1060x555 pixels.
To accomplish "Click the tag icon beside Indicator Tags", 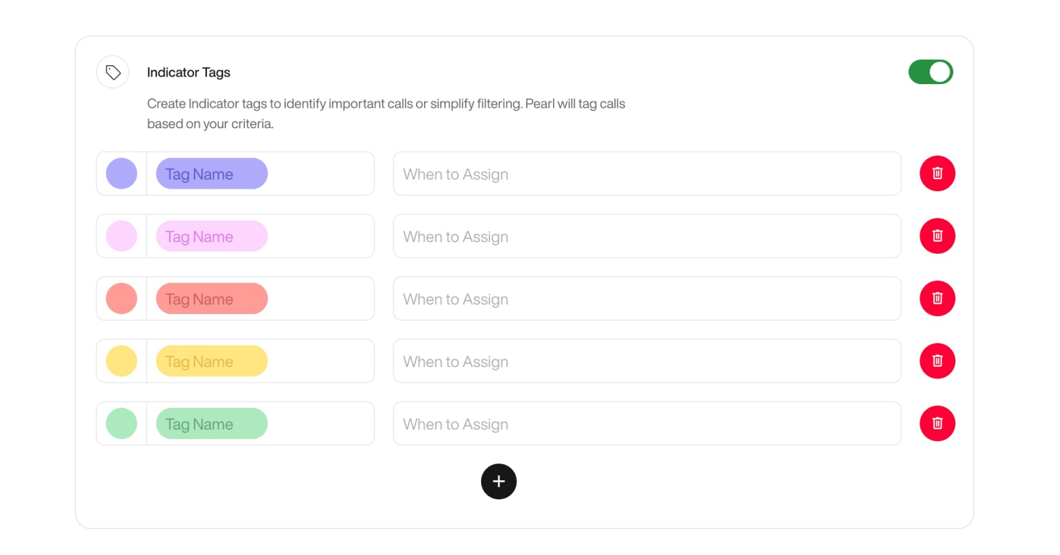I will pos(112,71).
